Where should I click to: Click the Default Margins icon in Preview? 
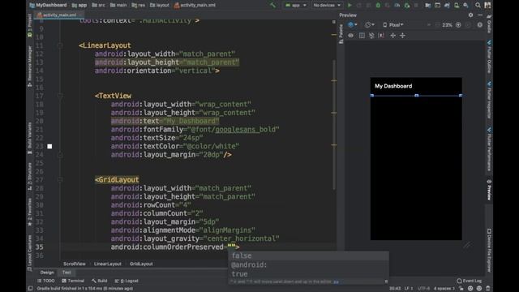tap(381, 36)
